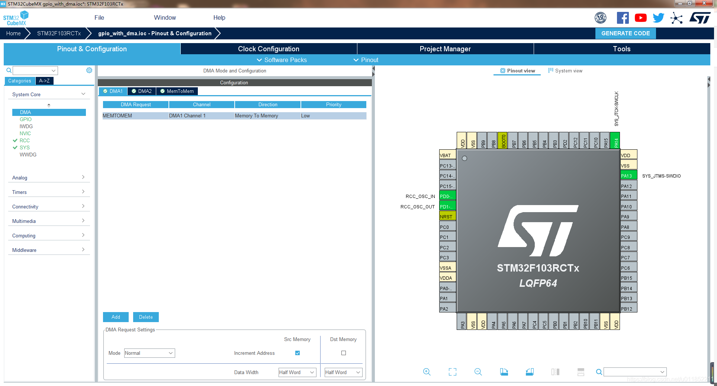
Task: Switch to the Clock Configuration tab
Action: 268,49
